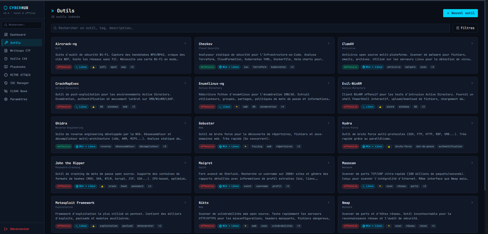Click the wpa2 tag on Aircrack-ng
This screenshot has width=488, height=234.
(x=113, y=67)
